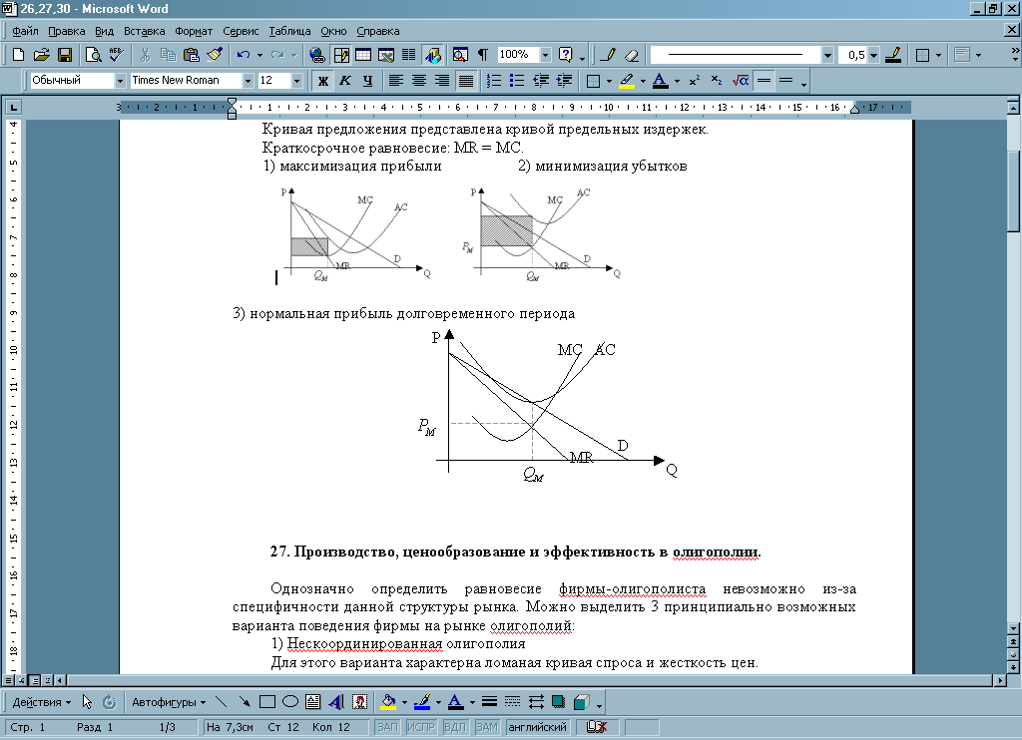Click the border color pen icon
The height and width of the screenshot is (740, 1022).
[x=893, y=55]
